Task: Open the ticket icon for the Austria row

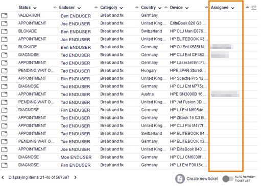Action: coord(4,95)
